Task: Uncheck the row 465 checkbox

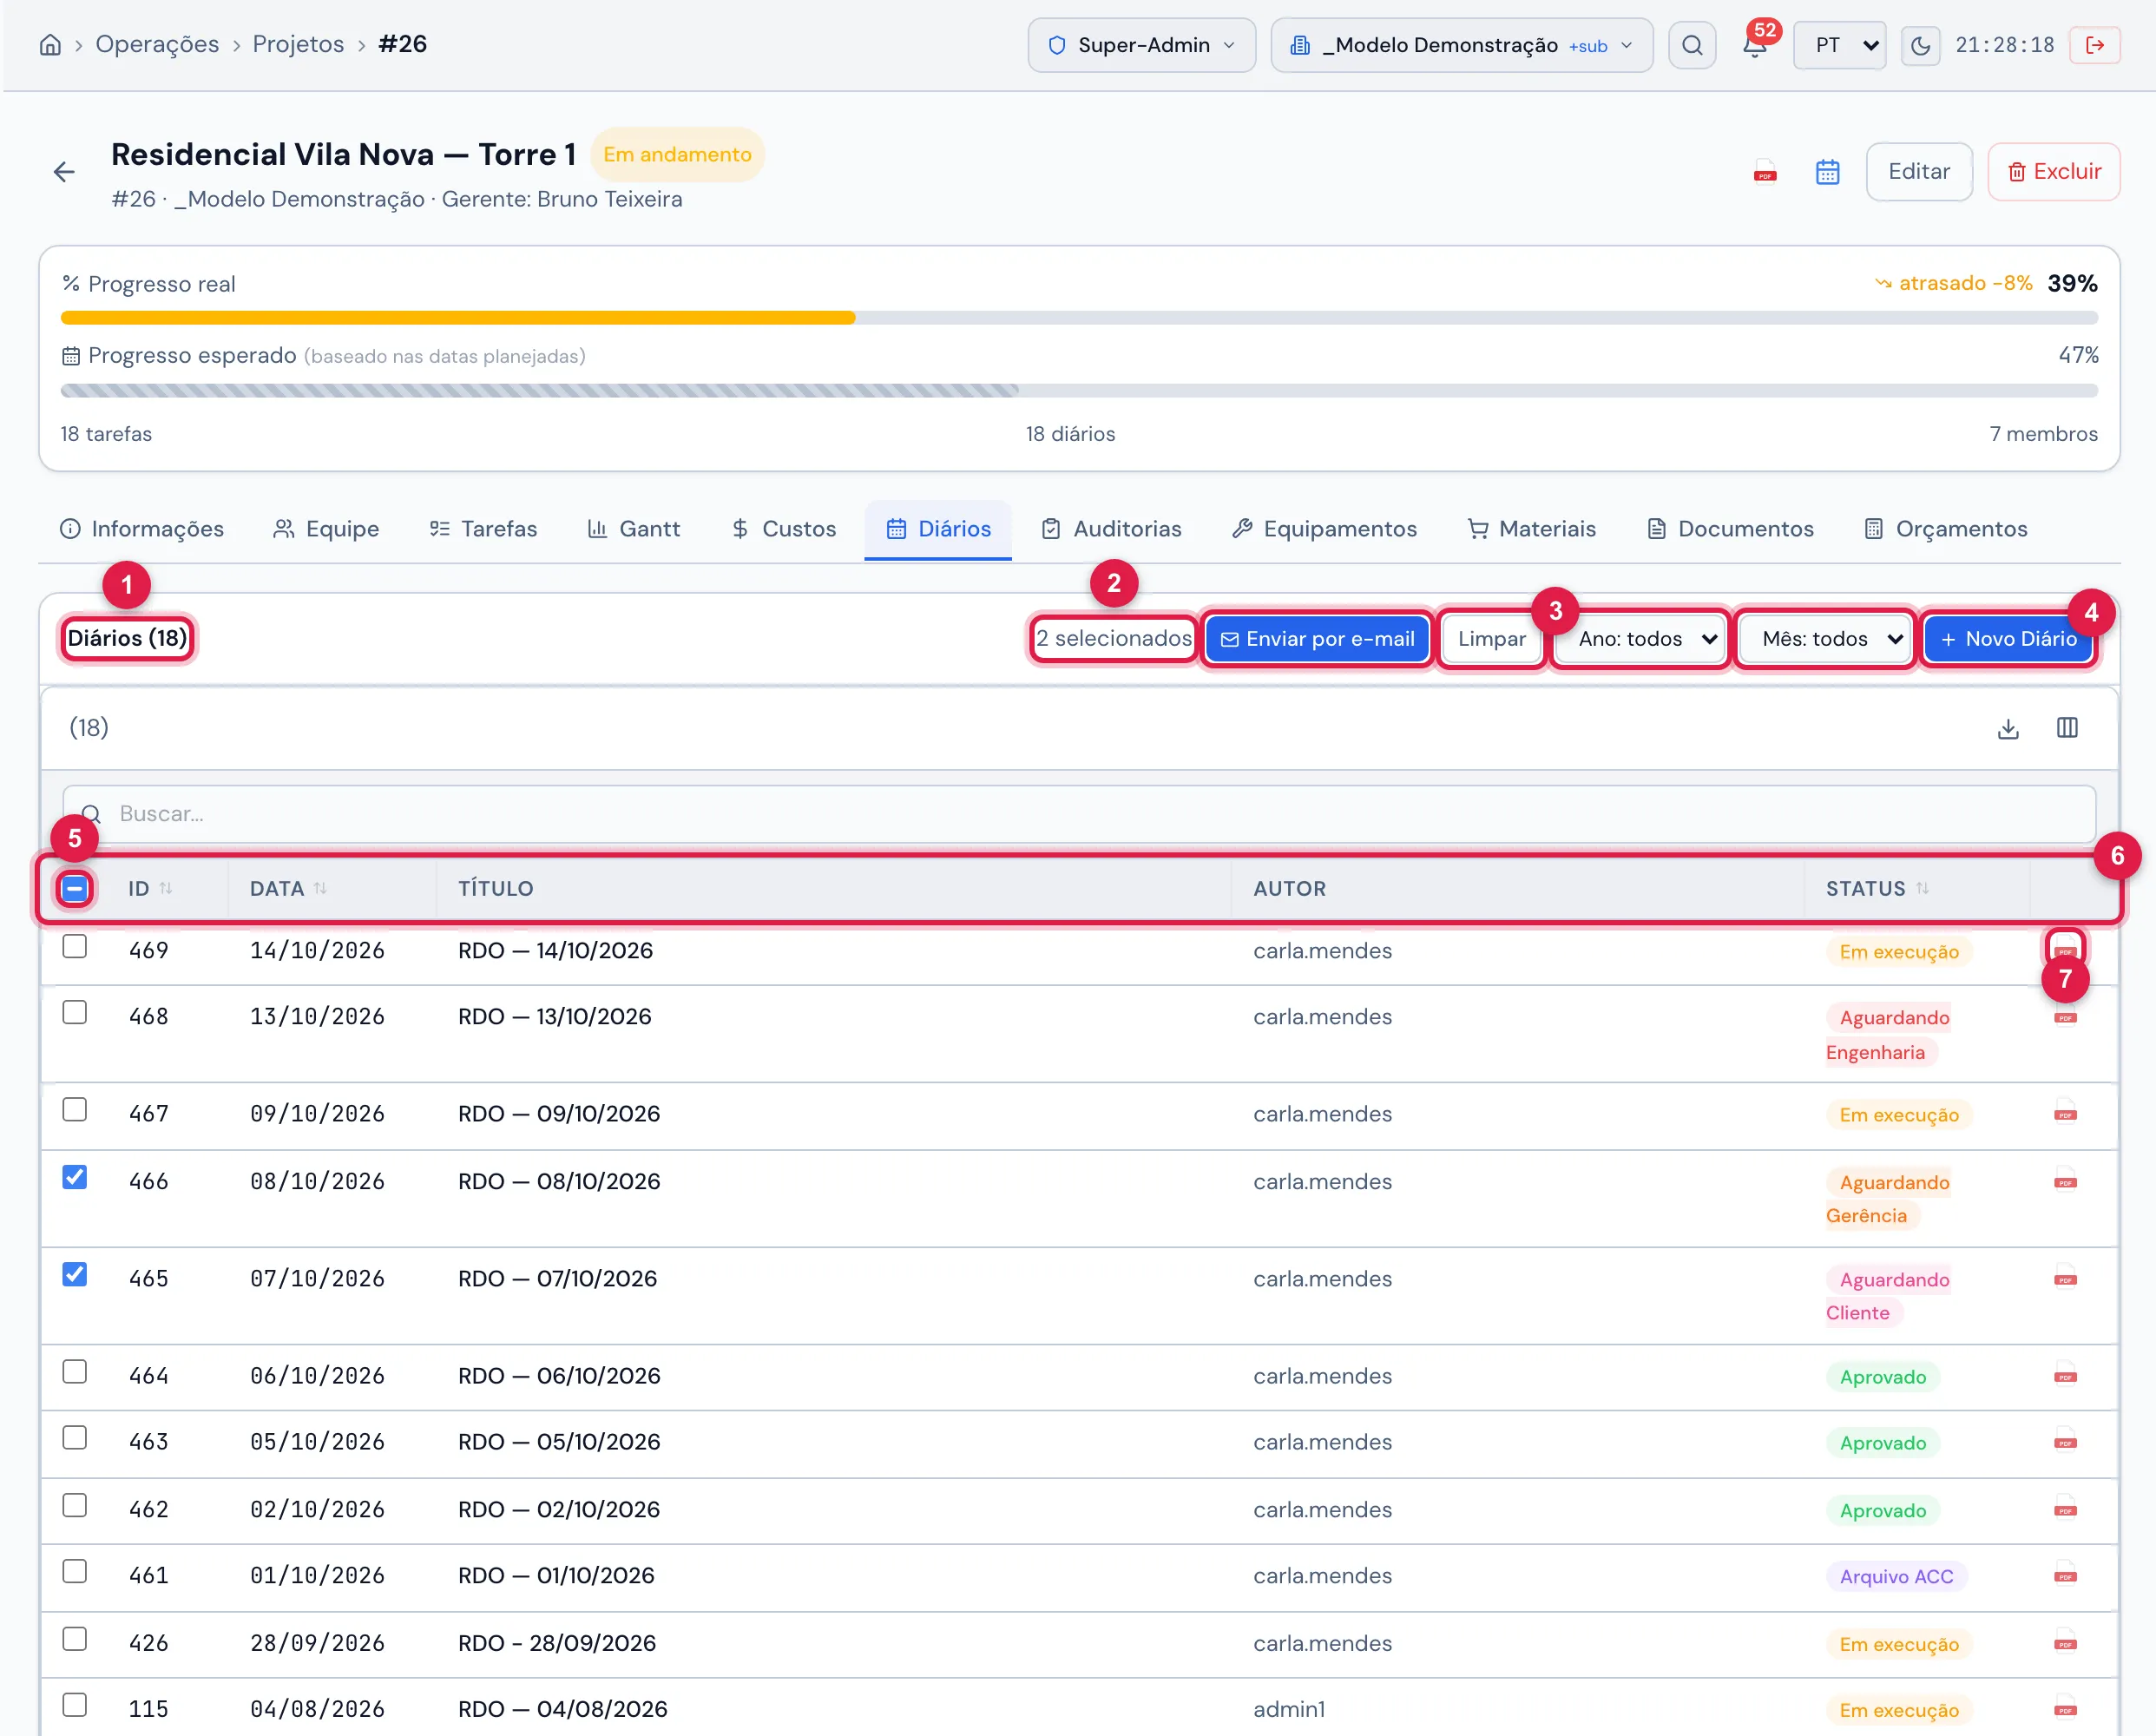Action: pos(74,1274)
